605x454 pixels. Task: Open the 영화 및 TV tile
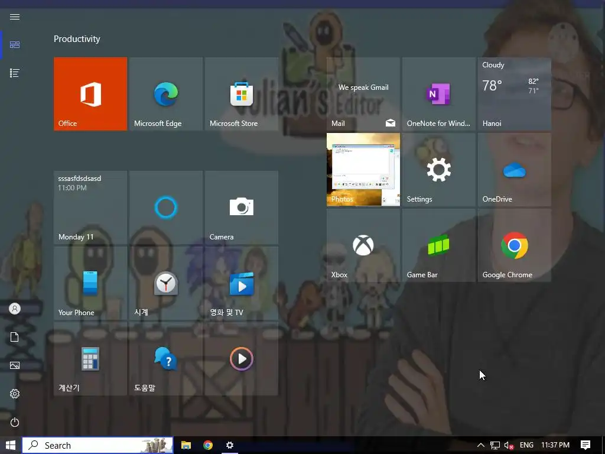pos(242,283)
